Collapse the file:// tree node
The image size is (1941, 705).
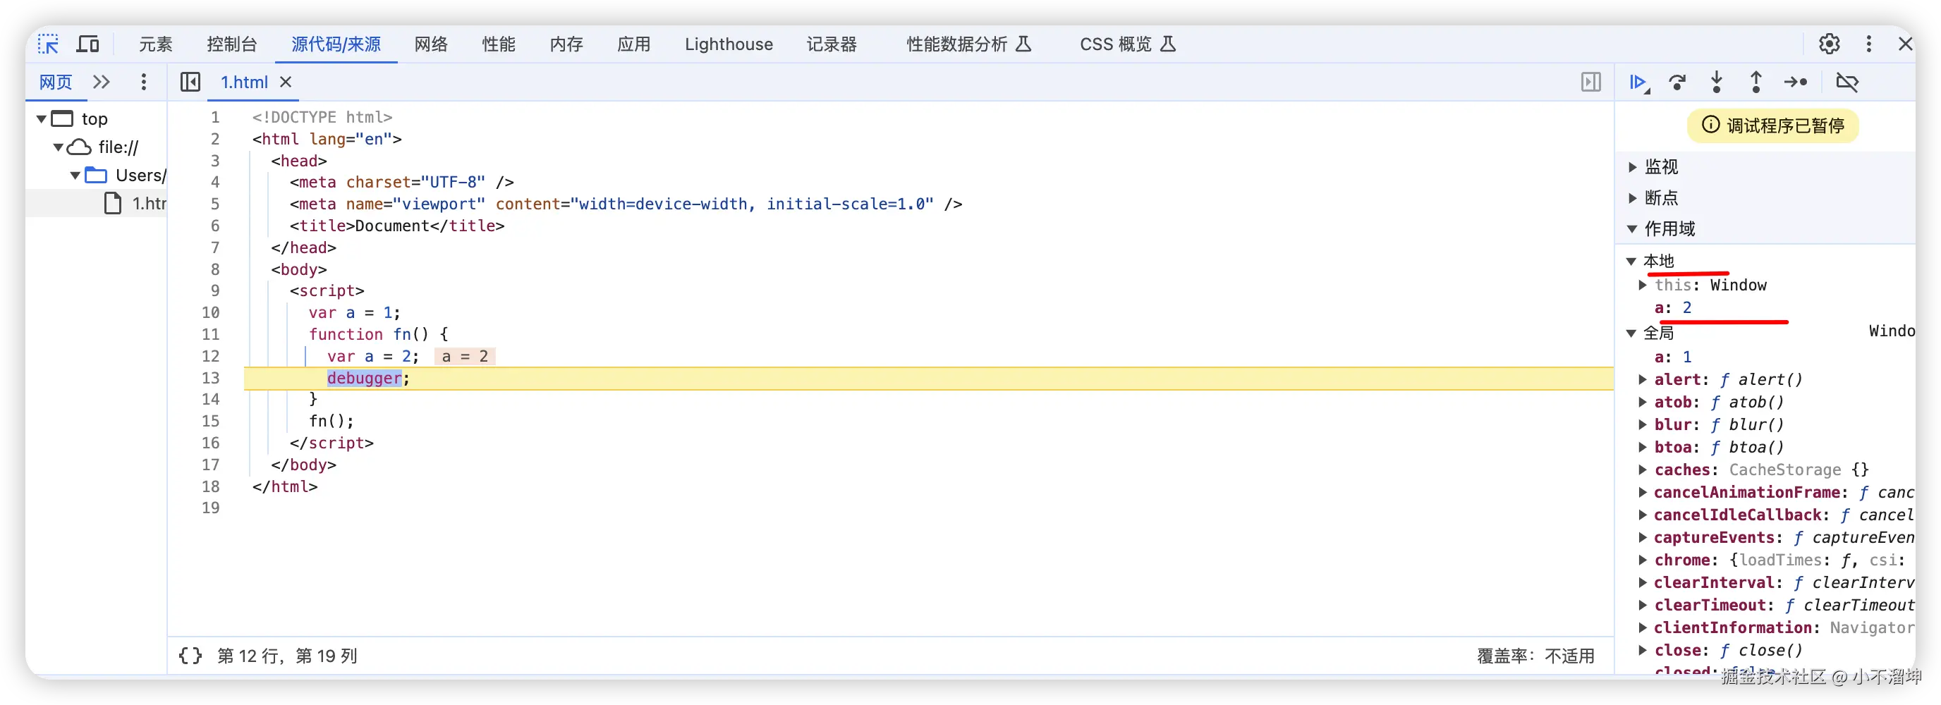point(58,147)
